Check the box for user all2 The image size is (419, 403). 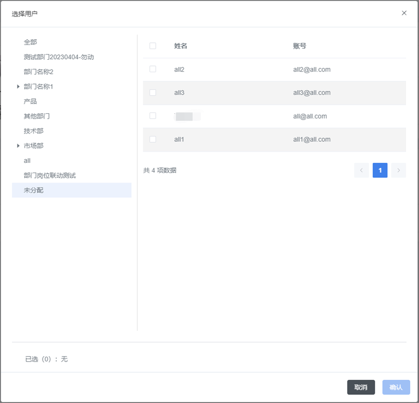pos(153,69)
